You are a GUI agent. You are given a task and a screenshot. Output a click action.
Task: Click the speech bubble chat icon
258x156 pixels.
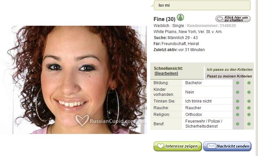tap(220, 19)
